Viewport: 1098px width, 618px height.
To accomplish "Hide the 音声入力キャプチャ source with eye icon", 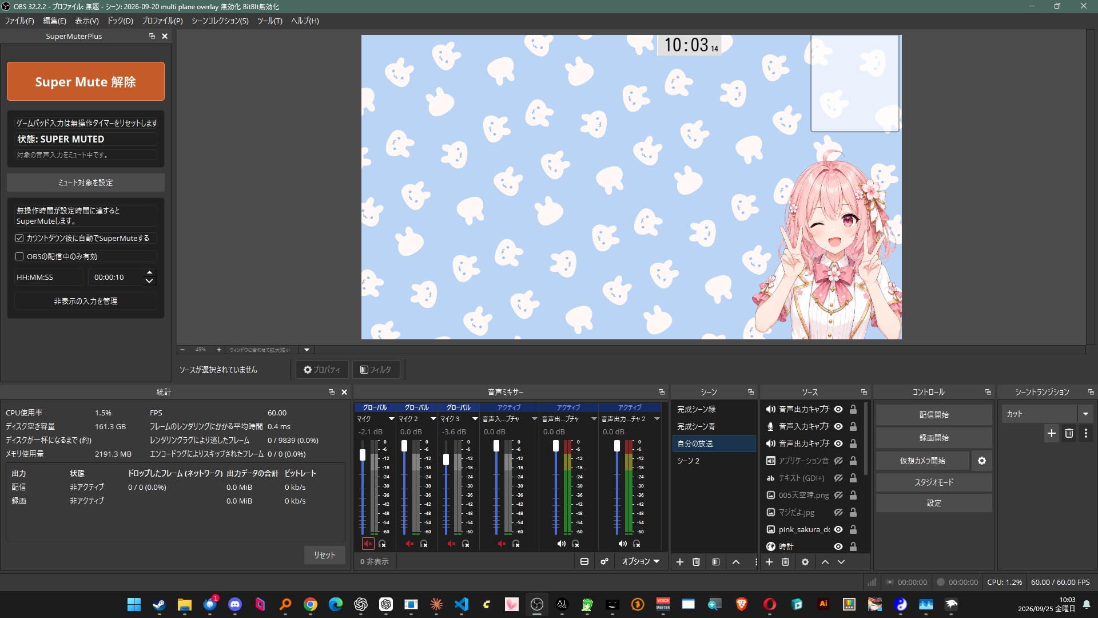I will [838, 426].
